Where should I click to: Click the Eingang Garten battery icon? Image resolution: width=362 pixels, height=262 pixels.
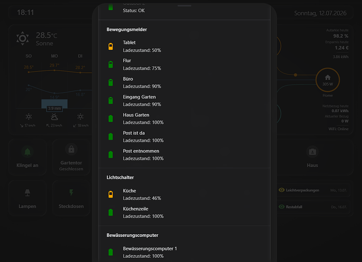click(x=111, y=101)
